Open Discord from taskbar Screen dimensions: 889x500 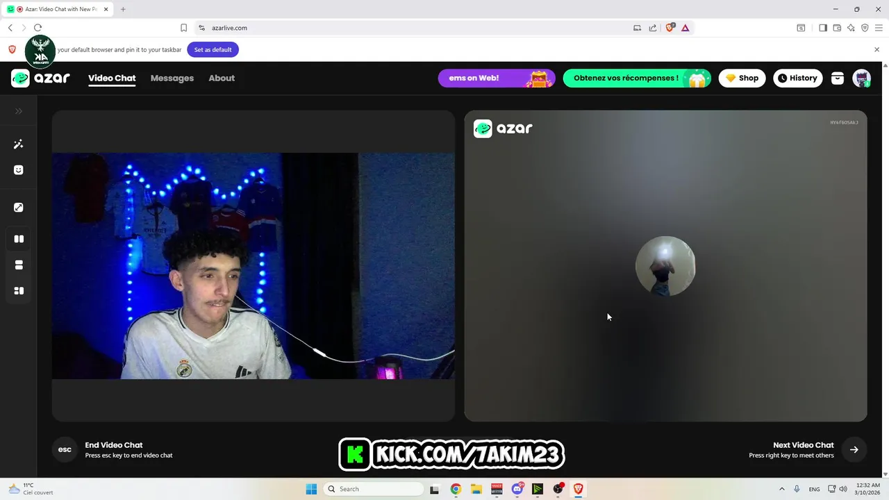point(517,489)
